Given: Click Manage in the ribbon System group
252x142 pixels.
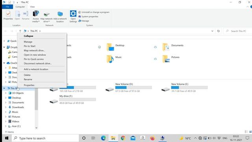Looking at the screenshot, I should [83, 21].
